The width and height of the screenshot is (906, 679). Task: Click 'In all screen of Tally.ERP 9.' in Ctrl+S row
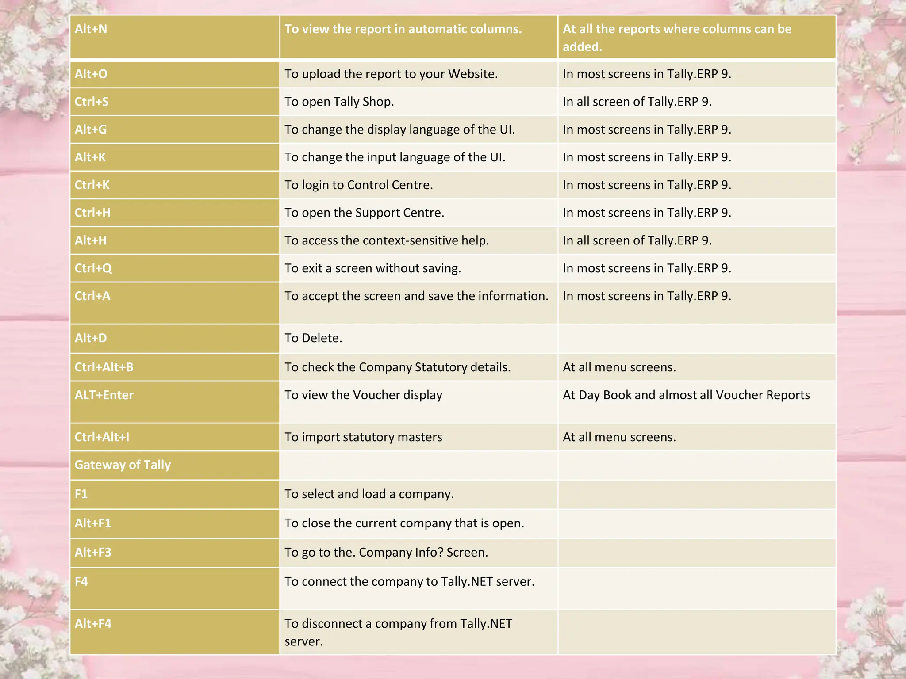(637, 102)
